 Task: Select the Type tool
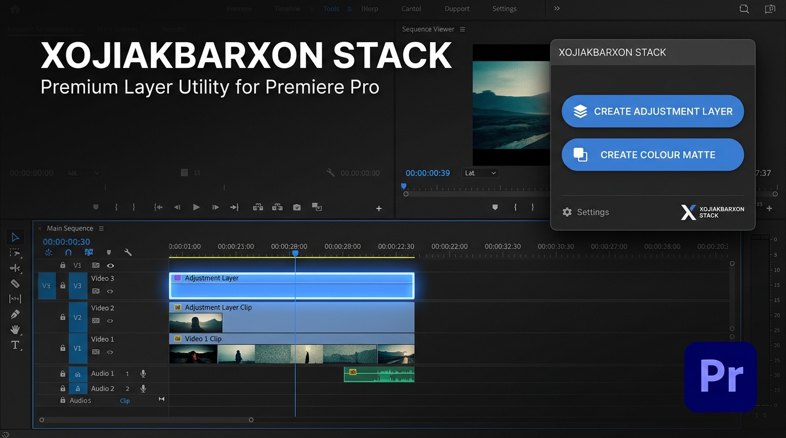point(15,345)
